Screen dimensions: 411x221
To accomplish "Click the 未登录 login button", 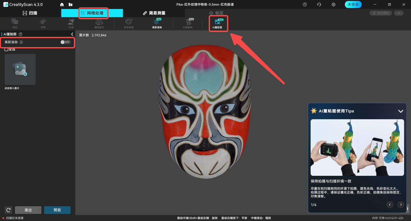I will pyautogui.click(x=353, y=4).
